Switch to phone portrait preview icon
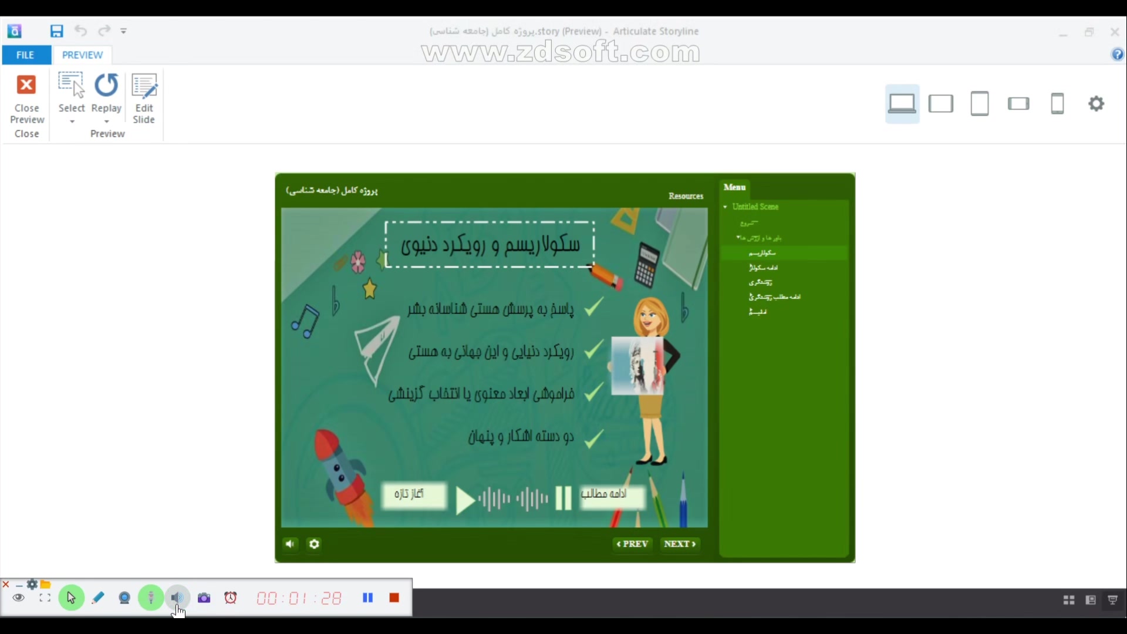 pyautogui.click(x=1057, y=104)
